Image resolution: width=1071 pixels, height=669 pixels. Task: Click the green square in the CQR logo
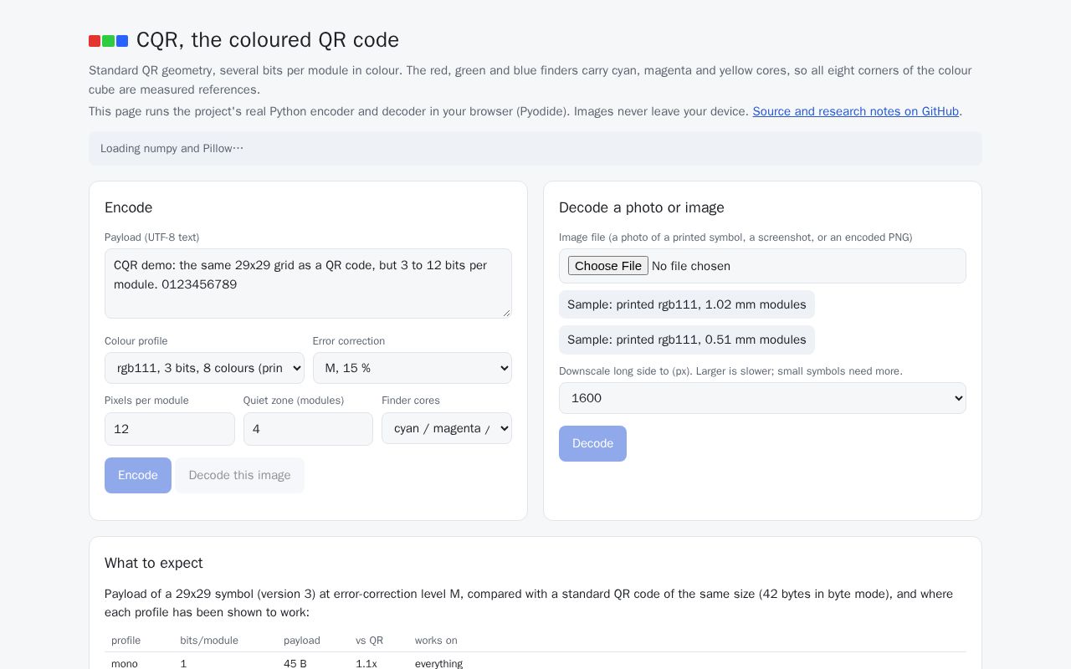pyautogui.click(x=108, y=41)
